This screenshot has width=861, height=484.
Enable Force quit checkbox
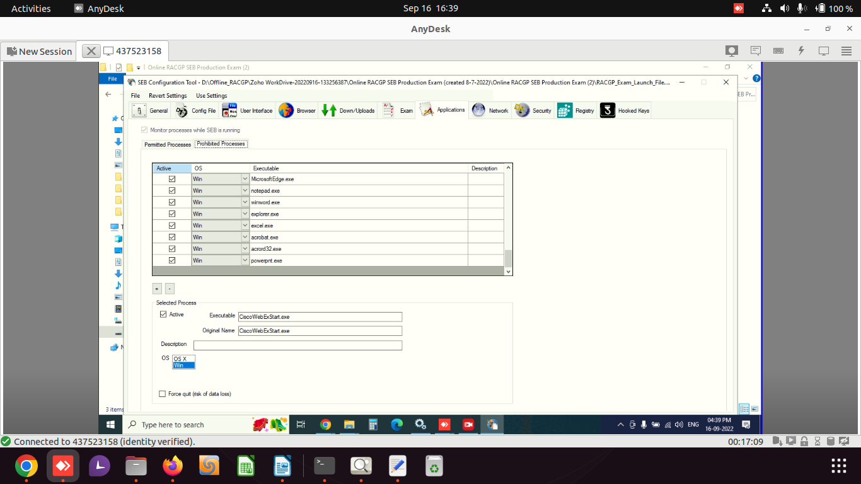tap(163, 394)
